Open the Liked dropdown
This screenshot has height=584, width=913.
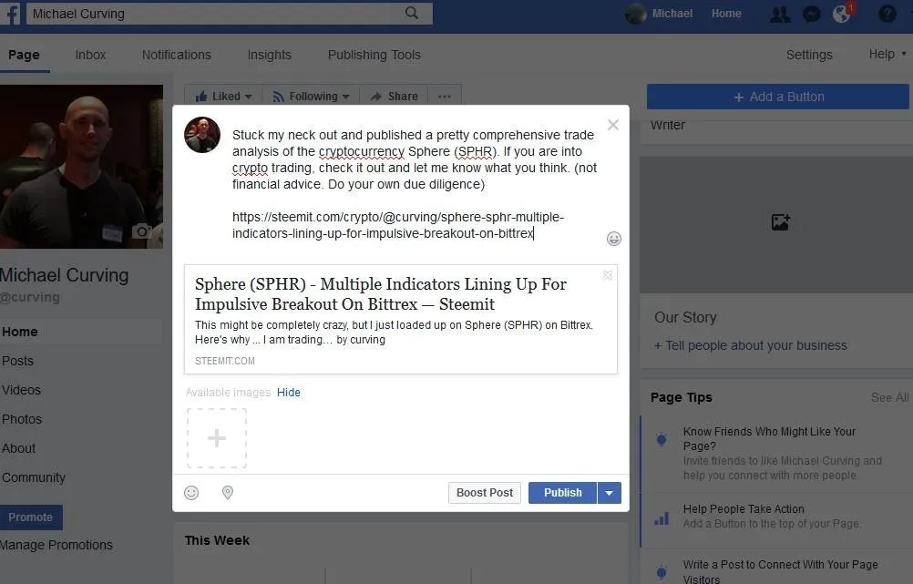coord(223,96)
